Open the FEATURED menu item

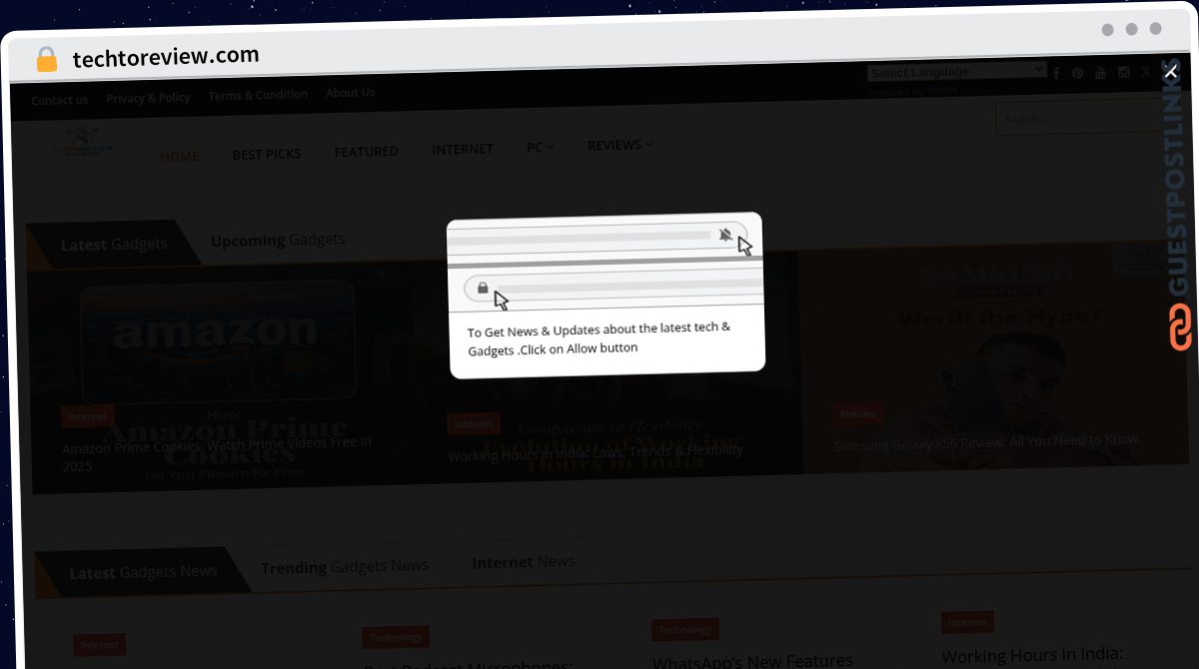[x=366, y=152]
